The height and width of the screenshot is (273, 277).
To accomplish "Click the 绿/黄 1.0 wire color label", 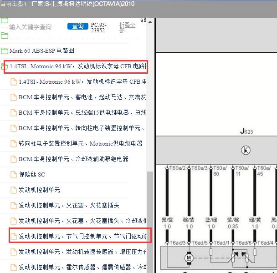I will (255, 223).
